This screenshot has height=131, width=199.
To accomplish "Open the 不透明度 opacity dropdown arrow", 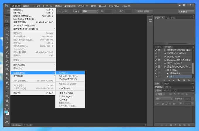I will point(192,99).
